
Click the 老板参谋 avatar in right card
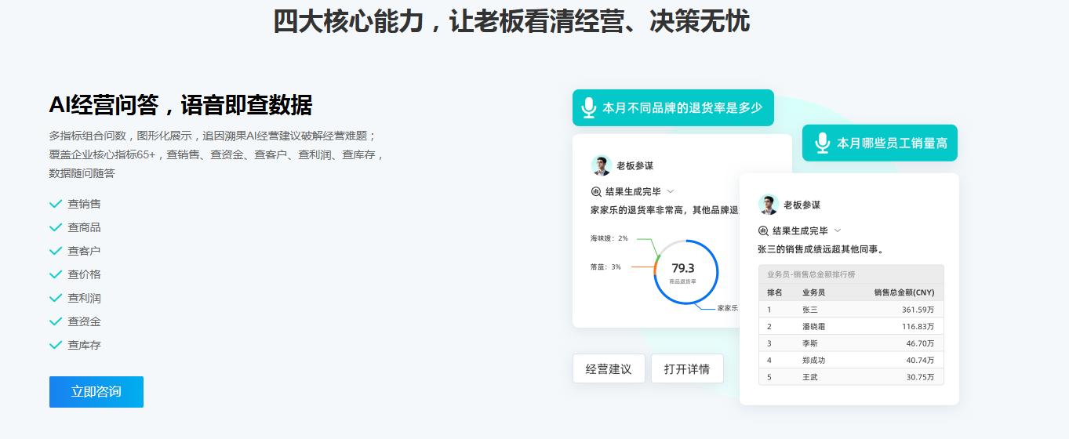point(768,205)
